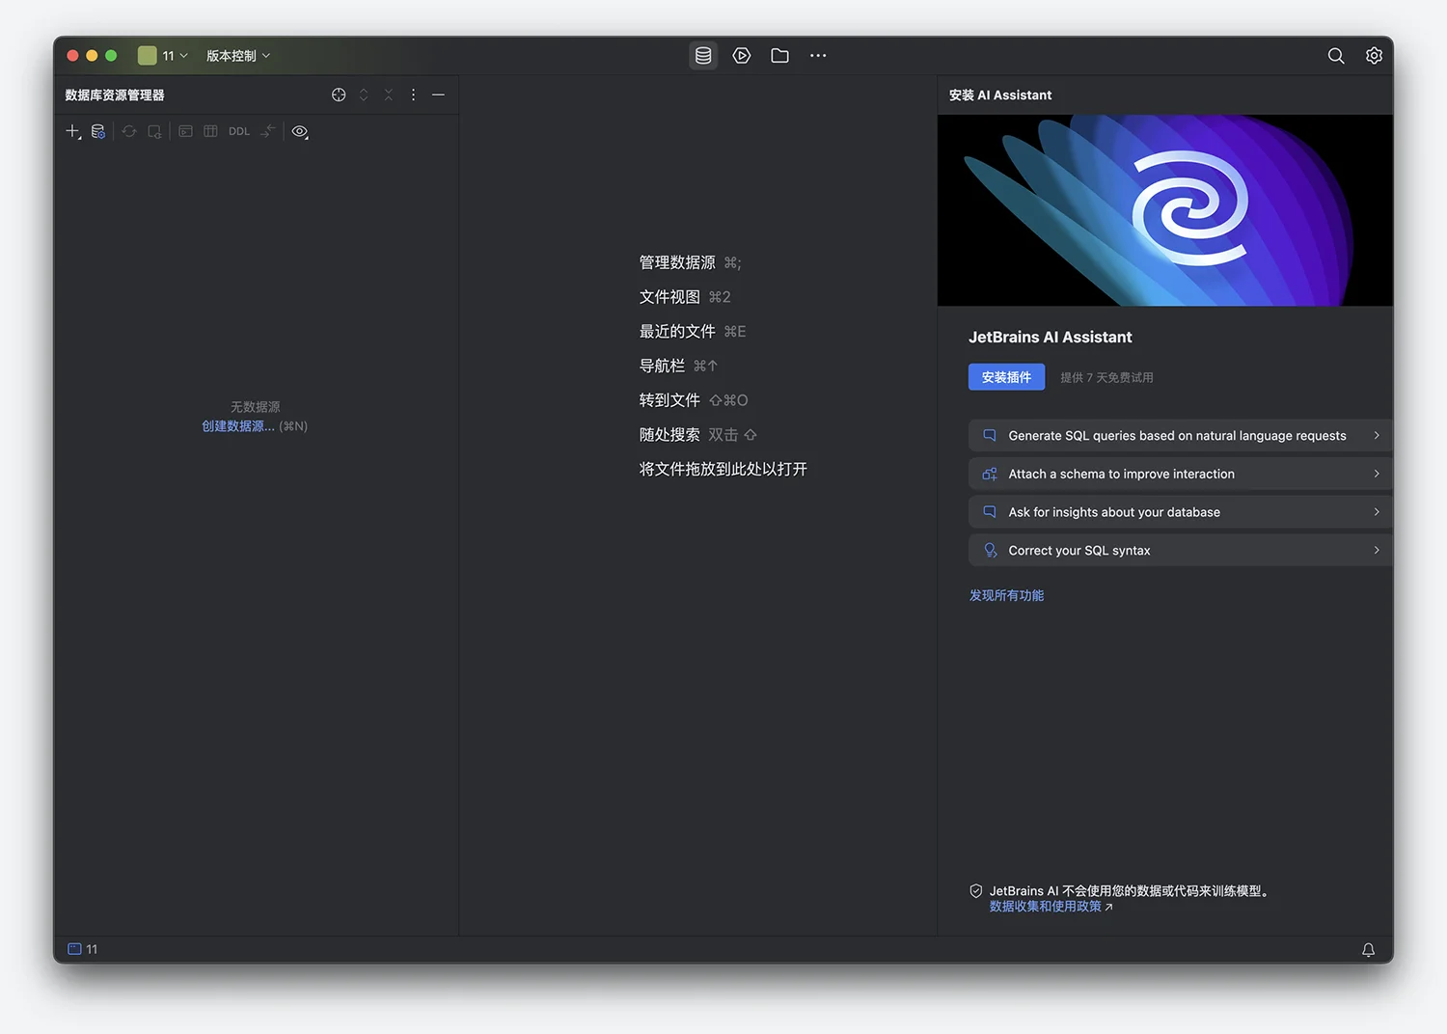The width and height of the screenshot is (1447, 1034).
Task: Expand Correct your SQL syntax row
Action: click(1180, 551)
